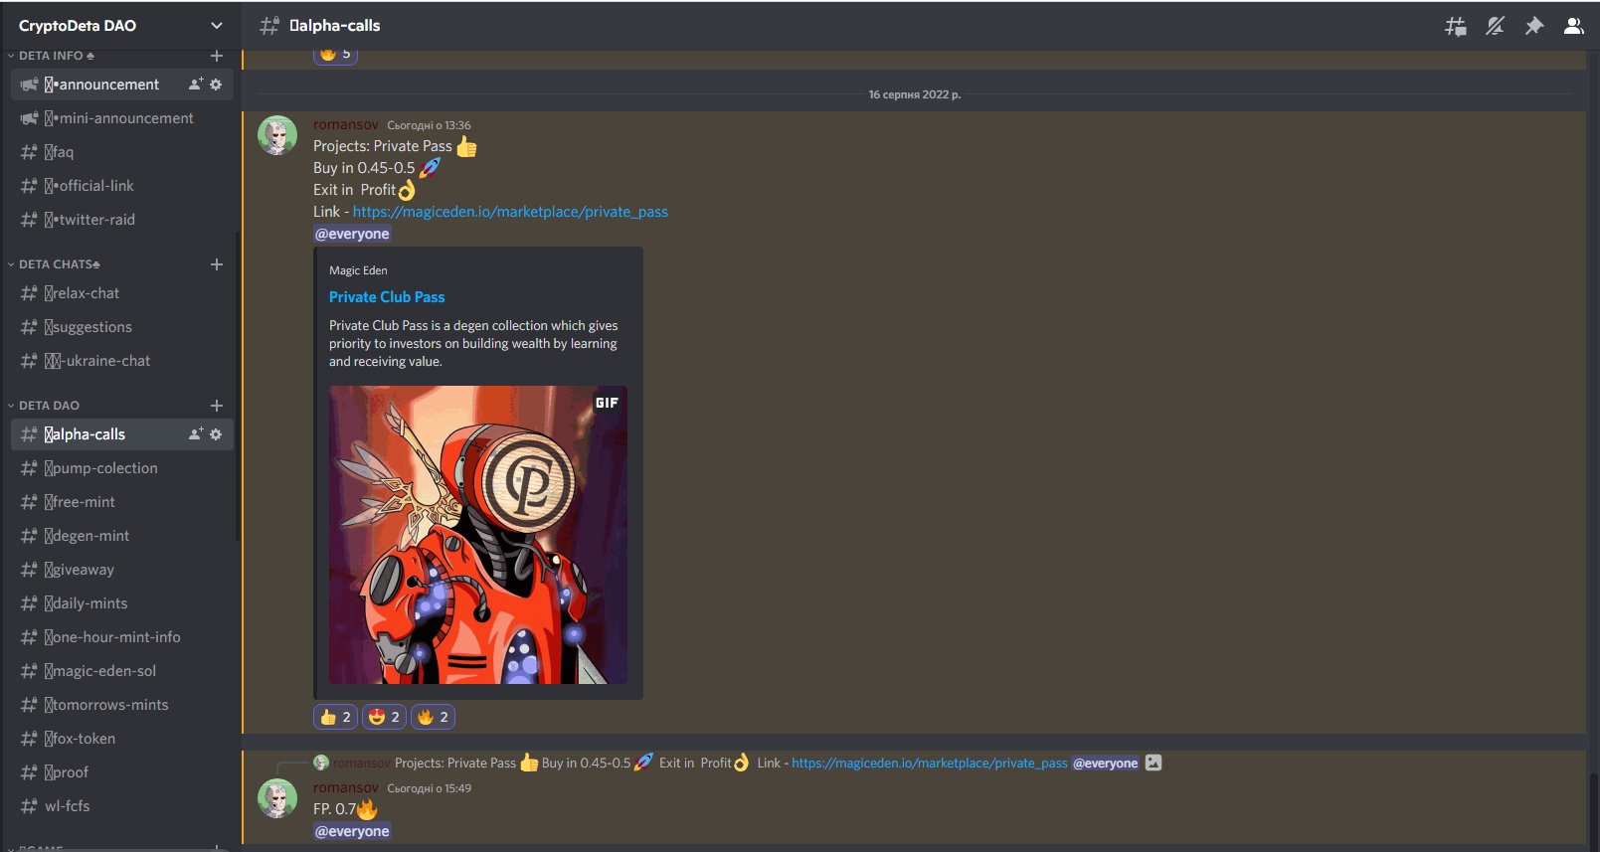
Task: Open the wl-fcfs channel
Action: (121, 806)
